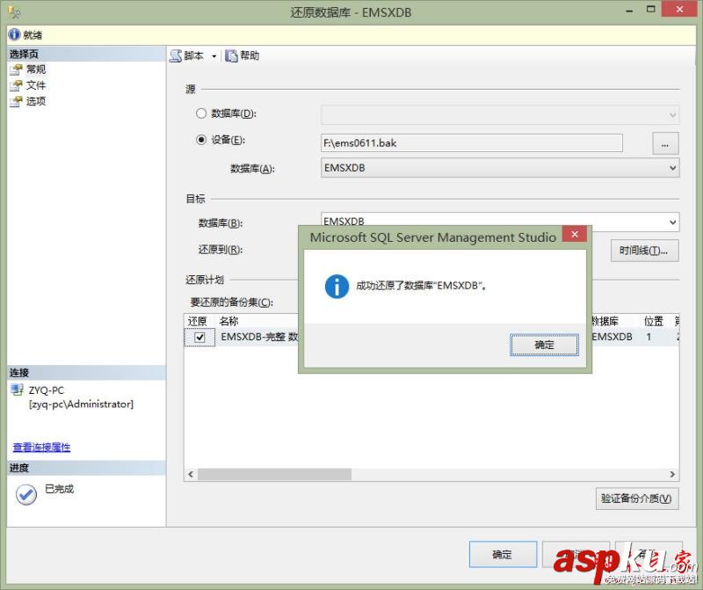Click the 常规 page icon
Viewport: 703px width, 590px height.
pyautogui.click(x=16, y=69)
